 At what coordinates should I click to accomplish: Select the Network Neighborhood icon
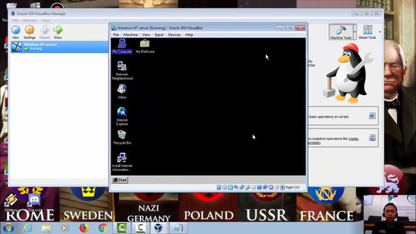click(x=122, y=71)
